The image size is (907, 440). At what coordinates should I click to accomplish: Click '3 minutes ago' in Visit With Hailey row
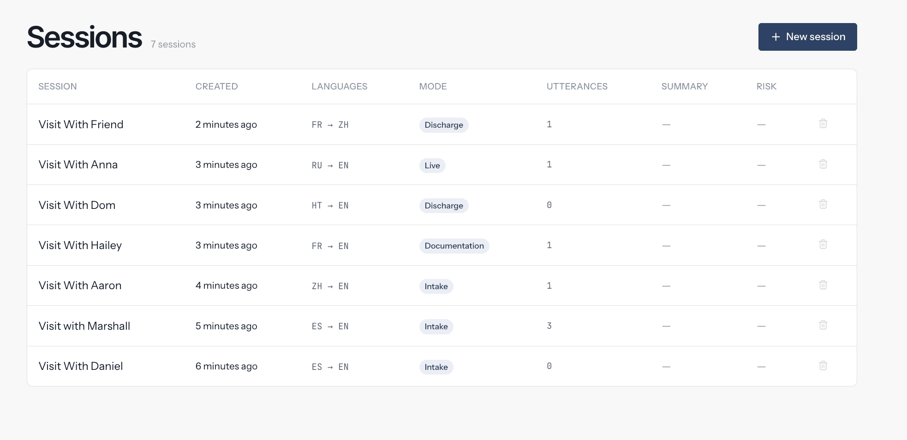[227, 245]
